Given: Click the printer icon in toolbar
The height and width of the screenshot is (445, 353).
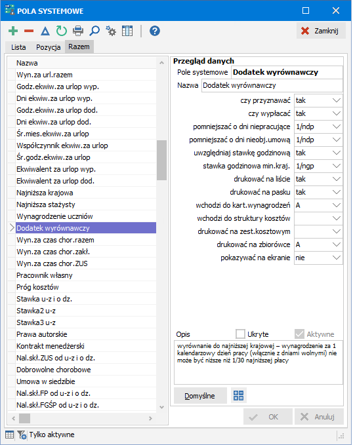Looking at the screenshot, I should coord(78,31).
